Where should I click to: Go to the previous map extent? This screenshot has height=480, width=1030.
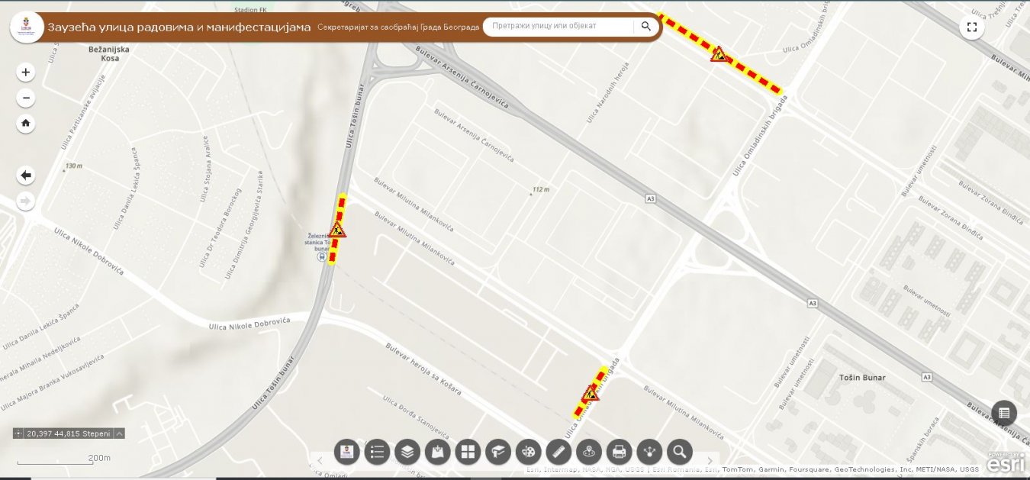click(x=26, y=176)
